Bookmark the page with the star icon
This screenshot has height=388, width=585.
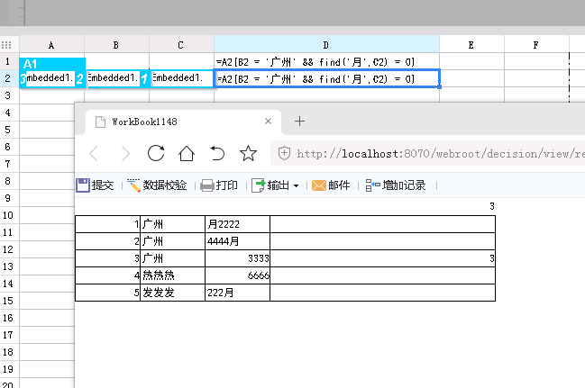click(x=248, y=153)
